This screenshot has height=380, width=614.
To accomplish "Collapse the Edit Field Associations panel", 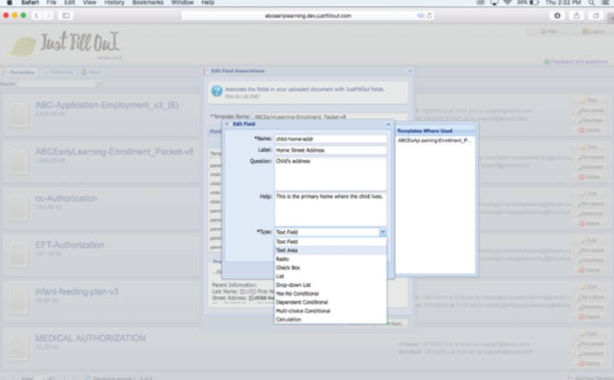I will point(409,71).
